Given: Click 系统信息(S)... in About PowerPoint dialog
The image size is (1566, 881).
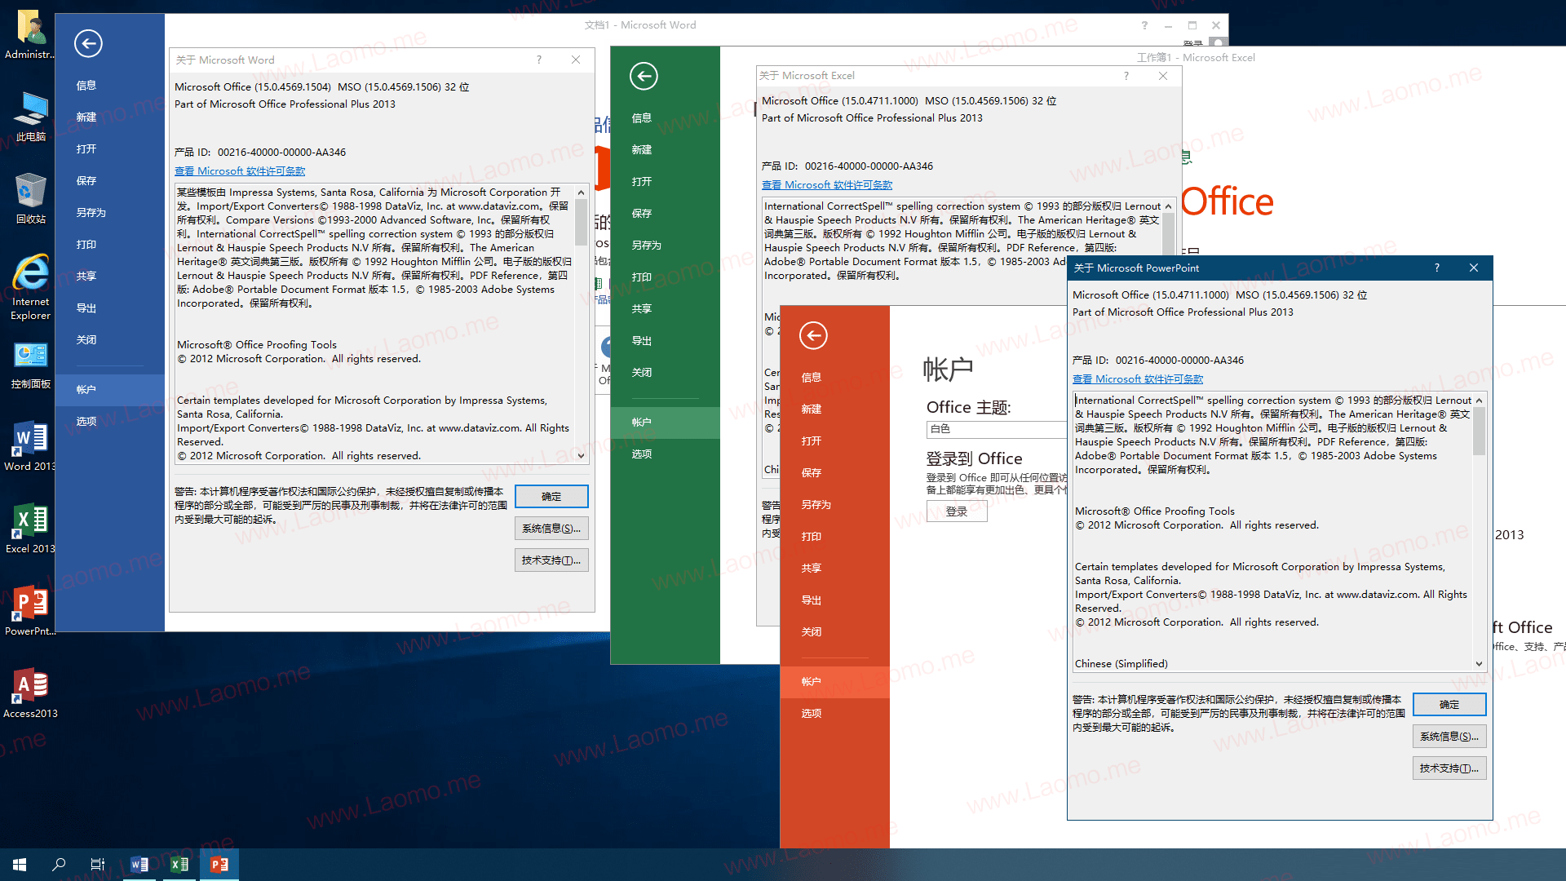Looking at the screenshot, I should (1449, 736).
